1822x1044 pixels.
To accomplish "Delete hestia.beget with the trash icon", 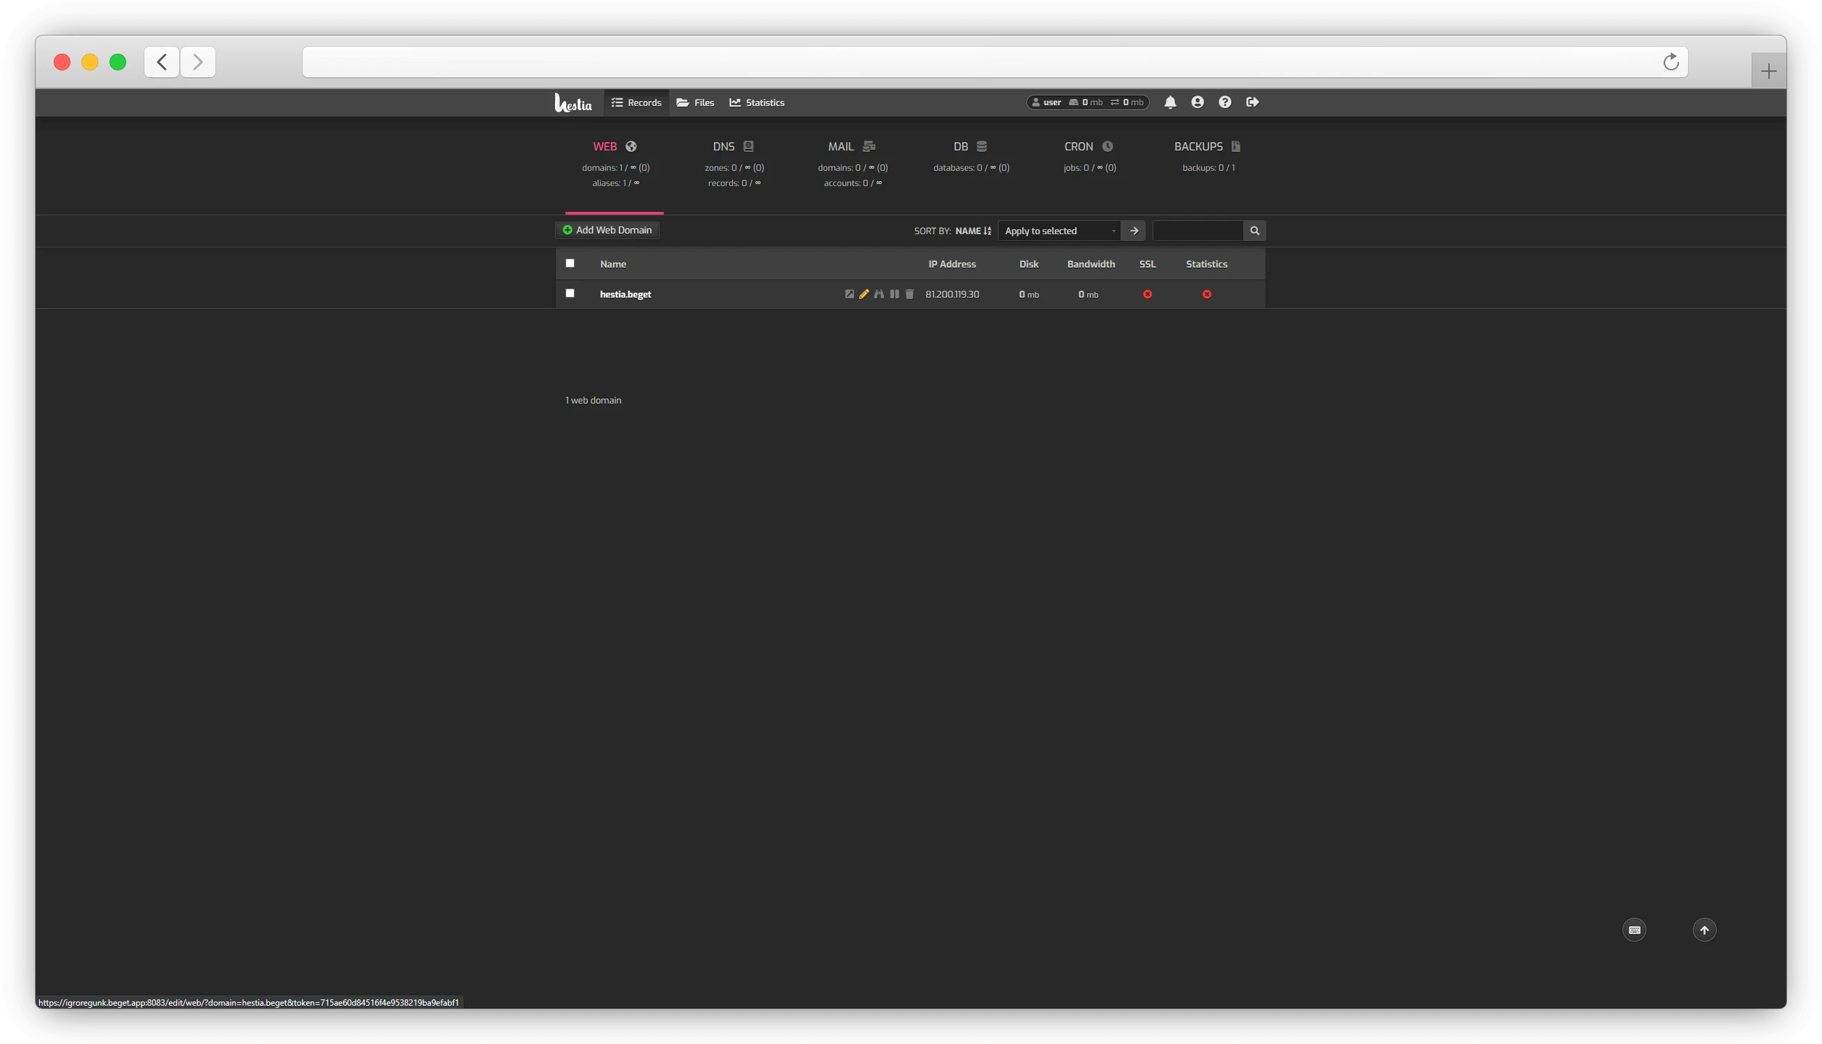I will pyautogui.click(x=909, y=293).
